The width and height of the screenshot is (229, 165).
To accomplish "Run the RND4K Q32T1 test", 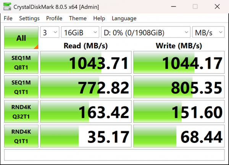I will [21, 111].
